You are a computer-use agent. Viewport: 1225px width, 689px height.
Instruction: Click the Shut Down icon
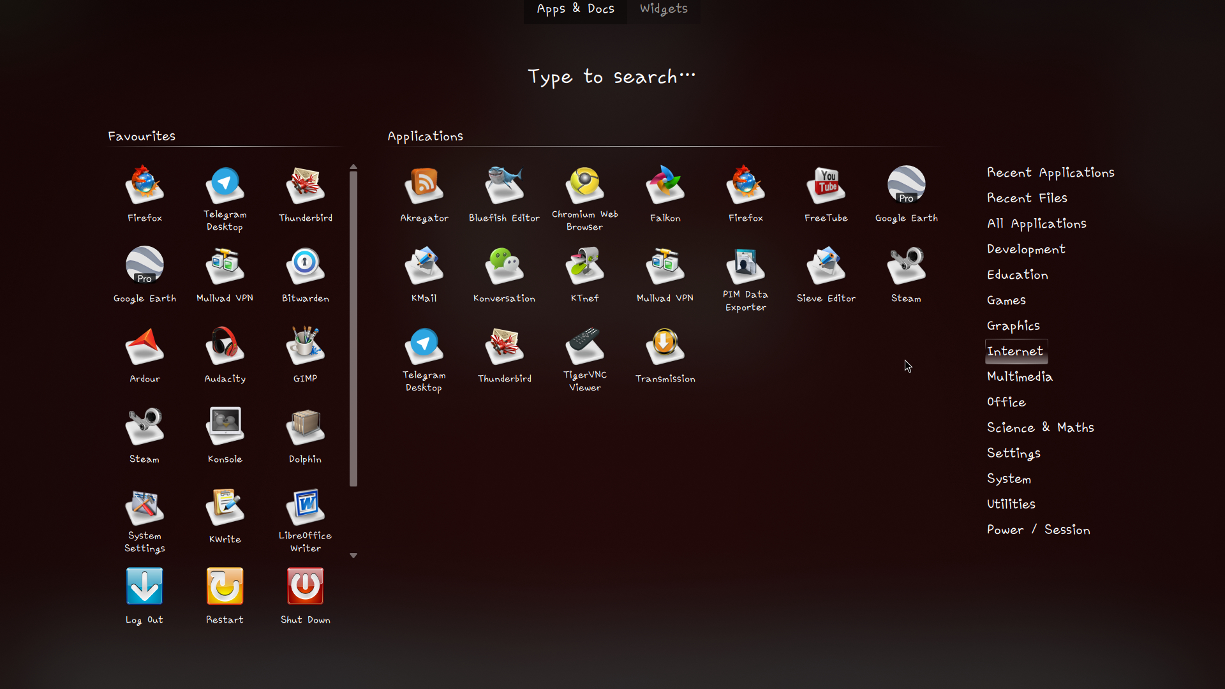coord(306,586)
